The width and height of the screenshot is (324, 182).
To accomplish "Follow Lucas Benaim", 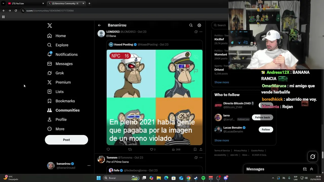I will (x=266, y=129).
